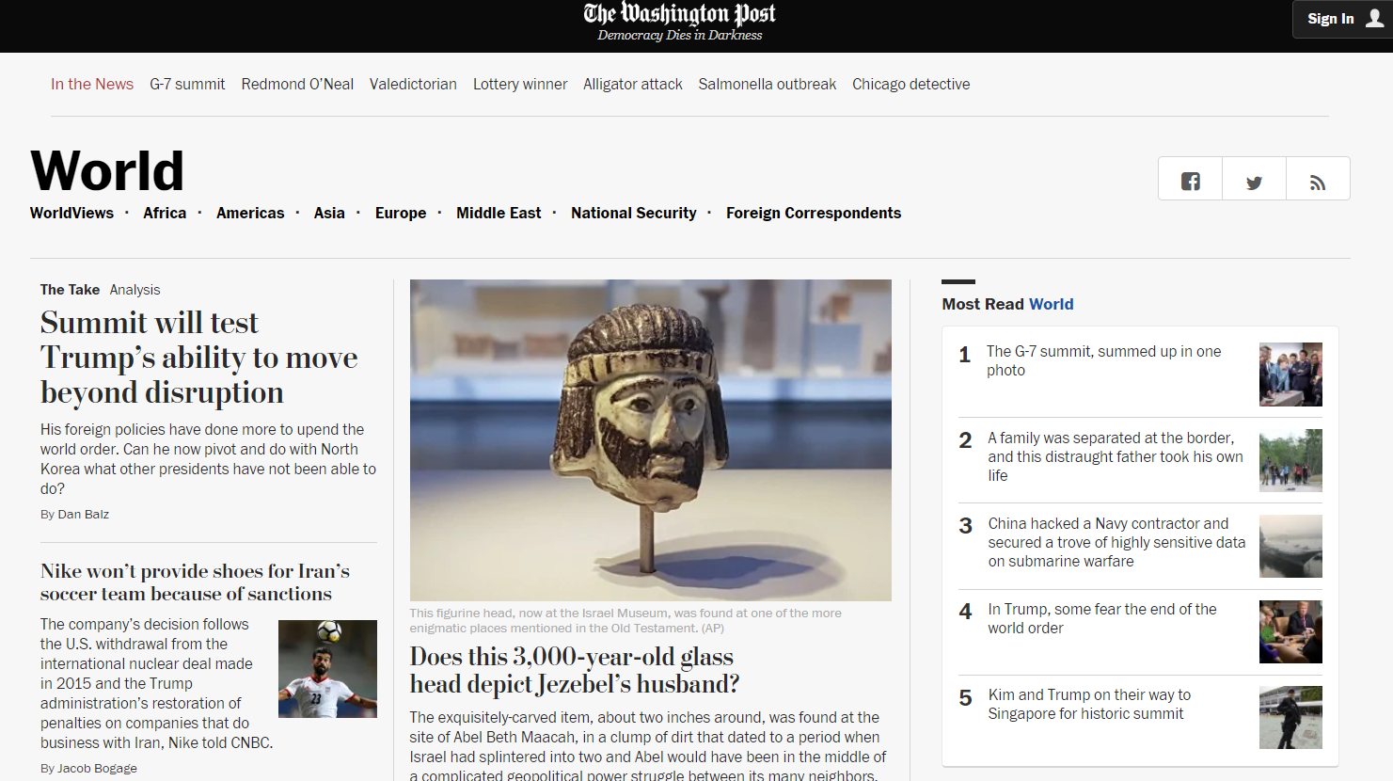Open the Salmonella outbreak news topic
Image resolution: width=1393 pixels, height=781 pixels.
(768, 84)
